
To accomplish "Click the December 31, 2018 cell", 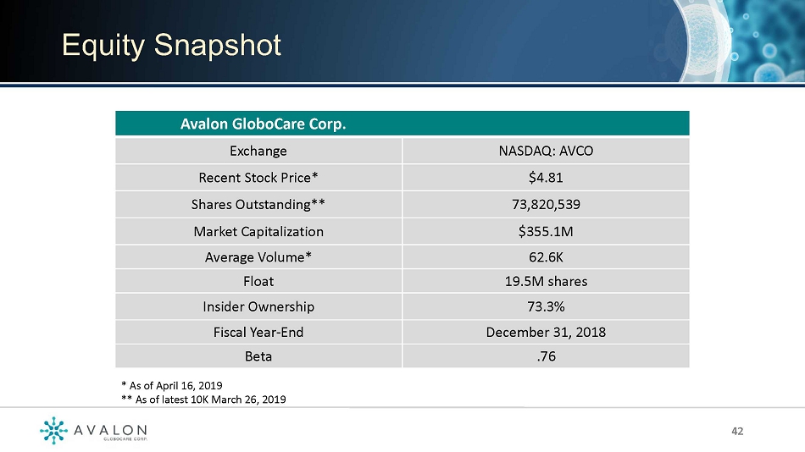I will coord(545,332).
